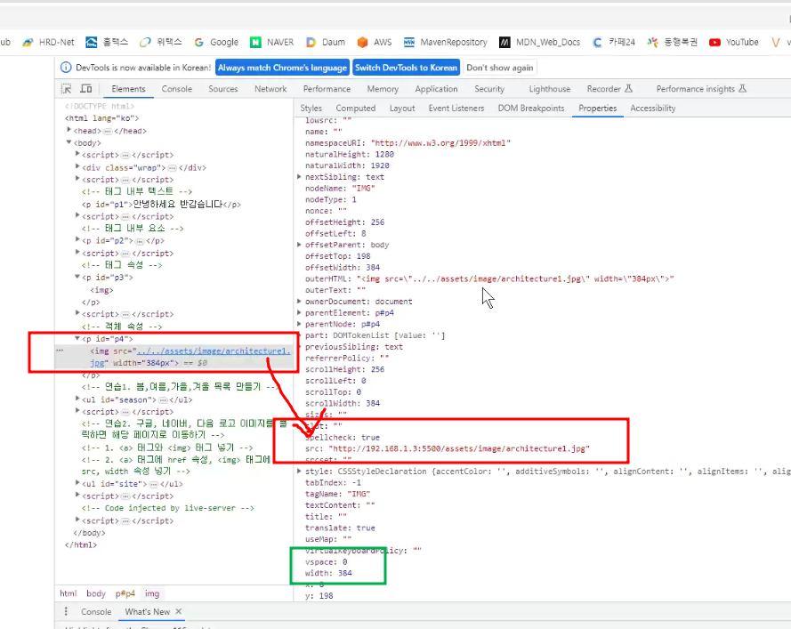The height and width of the screenshot is (629, 791).
Task: Click the naturalHeight: 1280 property row
Action: point(350,154)
